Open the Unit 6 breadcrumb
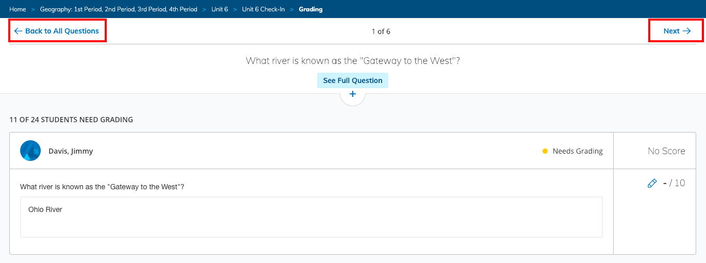The width and height of the screenshot is (706, 263). pos(220,9)
